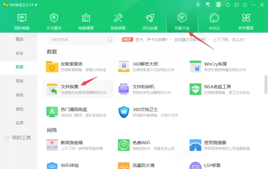Open hot link 上不了网,怎么办?
The width and height of the screenshot is (268, 169).
(229, 40)
